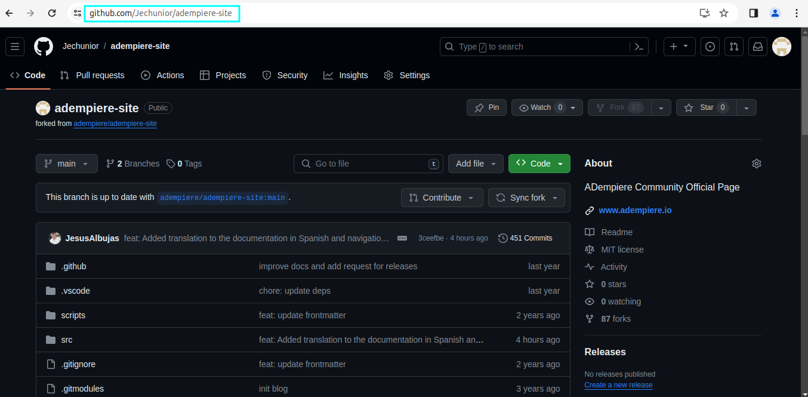Switch to the Actions tab
The height and width of the screenshot is (397, 808).
[x=162, y=75]
